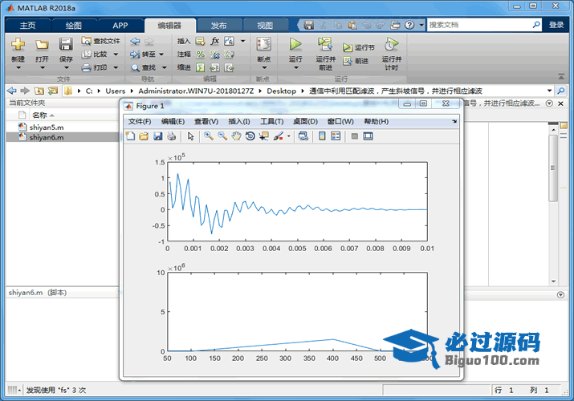Expand the Brush tool dropdown arrow
The image size is (574, 401).
288,136
